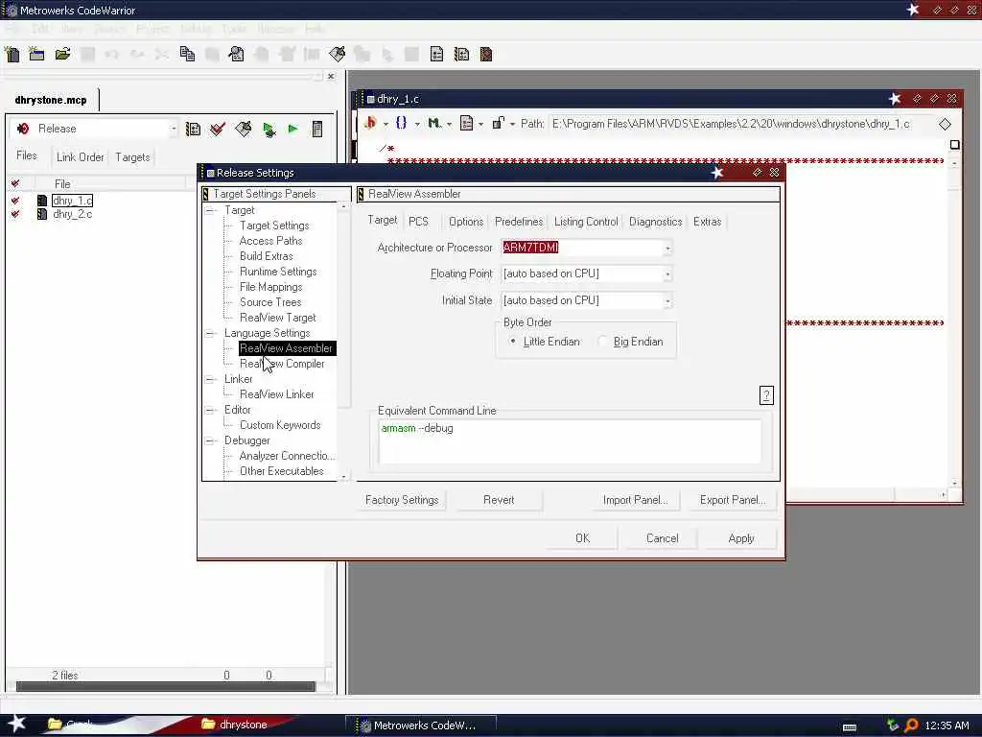
Task: Click the question mark help icon in settings panel
Action: pos(766,395)
